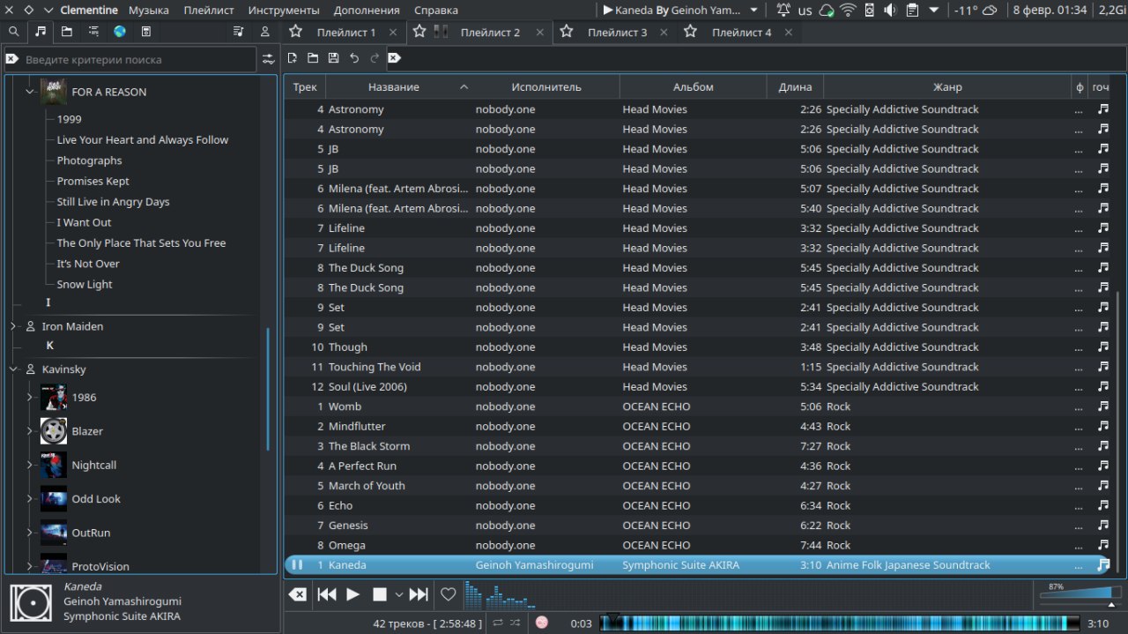Open the Музыка menu

149,11
